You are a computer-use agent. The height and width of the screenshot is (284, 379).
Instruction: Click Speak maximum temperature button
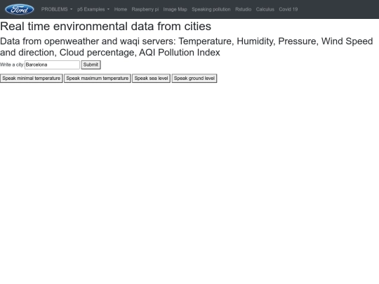coord(98,79)
